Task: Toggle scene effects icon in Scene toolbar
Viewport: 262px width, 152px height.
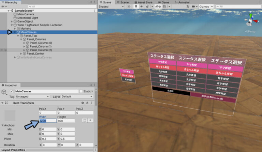Action: coord(147,6)
